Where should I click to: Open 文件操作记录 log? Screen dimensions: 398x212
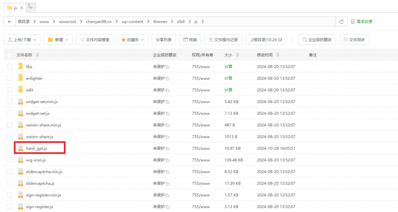coord(223,40)
